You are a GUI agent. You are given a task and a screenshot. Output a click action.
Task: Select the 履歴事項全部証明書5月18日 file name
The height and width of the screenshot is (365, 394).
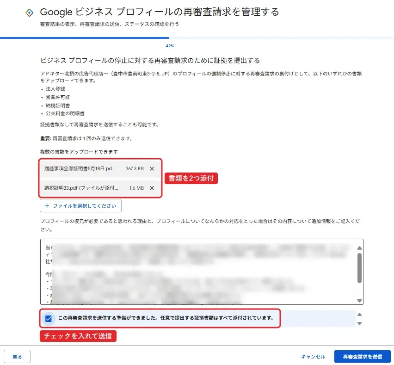pos(80,169)
